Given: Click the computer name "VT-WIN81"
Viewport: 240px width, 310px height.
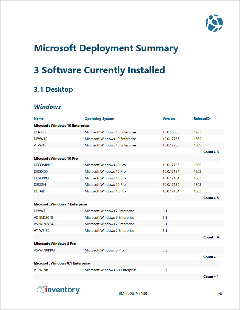Looking at the screenshot, I should pos(42,270).
